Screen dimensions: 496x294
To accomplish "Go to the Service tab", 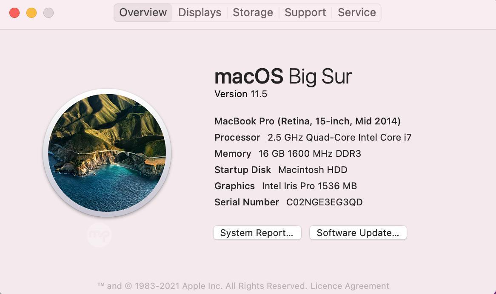I will [356, 12].
